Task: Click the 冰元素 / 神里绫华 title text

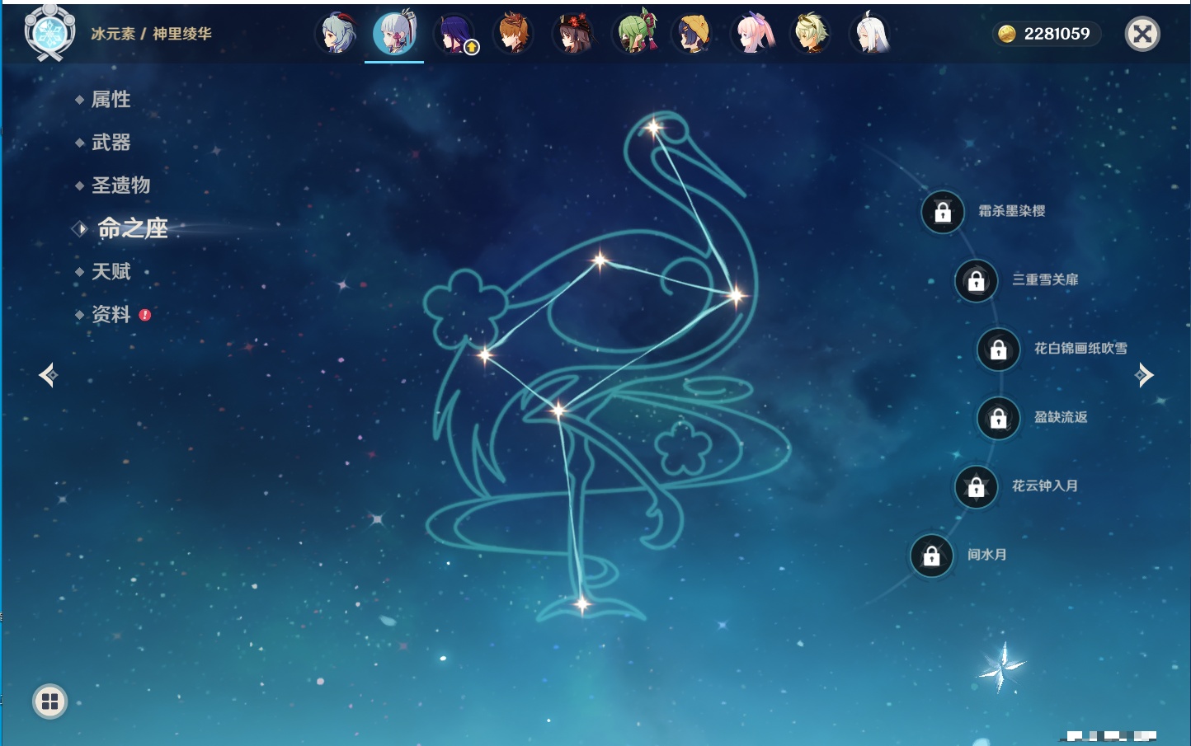Action: (151, 34)
